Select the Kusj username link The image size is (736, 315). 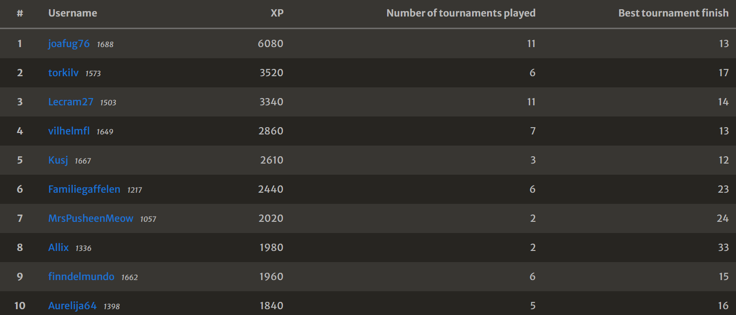[58, 160]
